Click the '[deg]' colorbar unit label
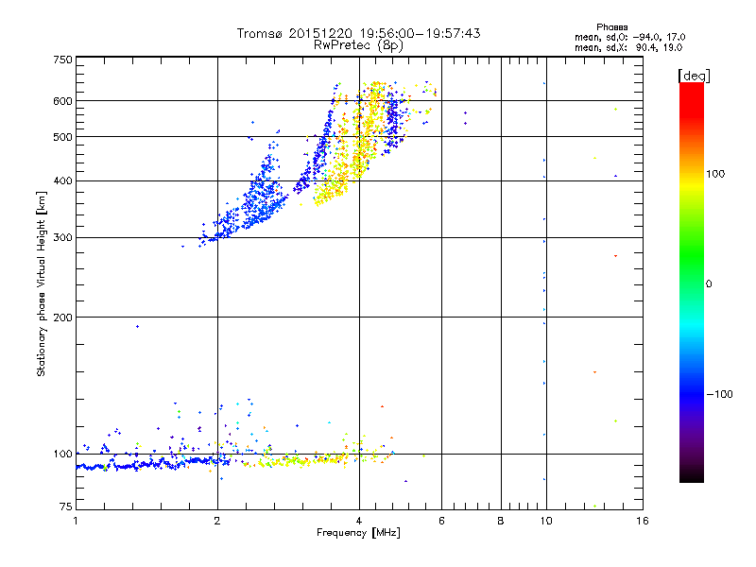This screenshot has width=756, height=567. (x=694, y=76)
